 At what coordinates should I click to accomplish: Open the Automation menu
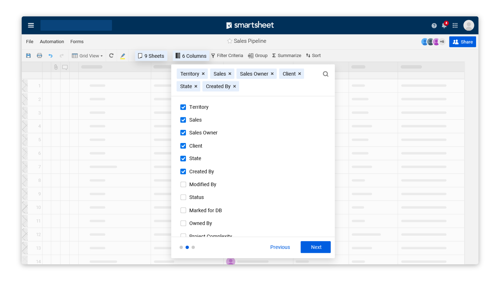tap(52, 41)
